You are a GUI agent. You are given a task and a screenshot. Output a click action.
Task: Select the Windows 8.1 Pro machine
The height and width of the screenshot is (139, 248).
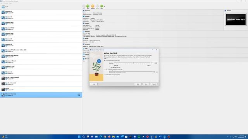coord(41,67)
